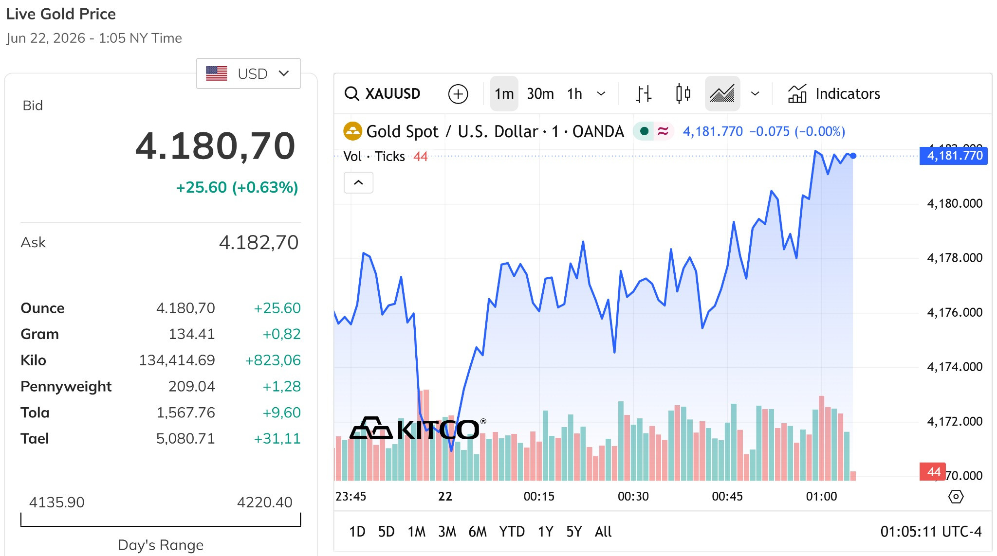
Task: Click the 01:05:11 UTC-4 timezone label
Action: pyautogui.click(x=931, y=532)
